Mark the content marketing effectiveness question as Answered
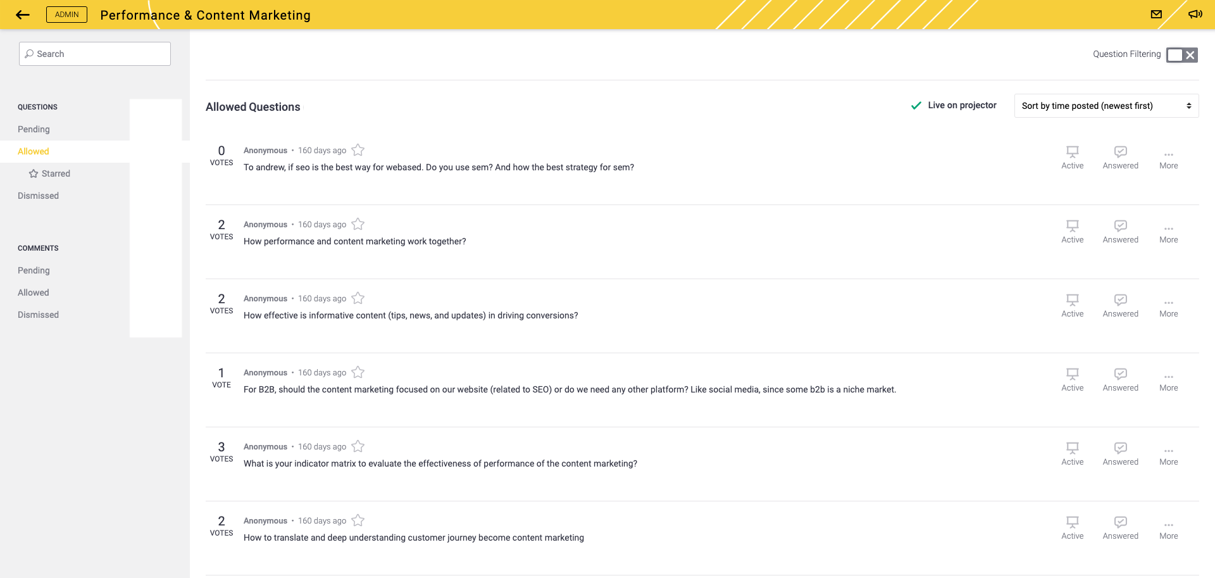This screenshot has width=1215, height=578. coord(1120,305)
